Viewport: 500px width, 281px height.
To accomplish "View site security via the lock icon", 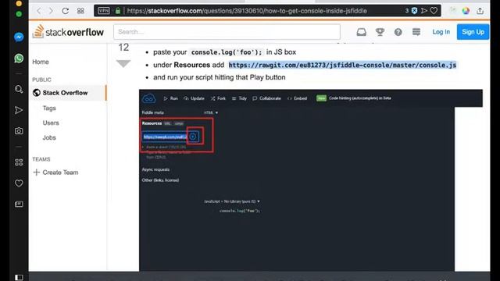I will (118, 10).
